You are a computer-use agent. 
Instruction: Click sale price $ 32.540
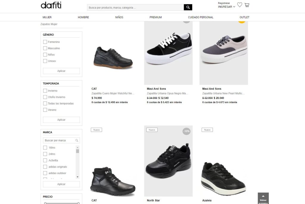coord(164,98)
